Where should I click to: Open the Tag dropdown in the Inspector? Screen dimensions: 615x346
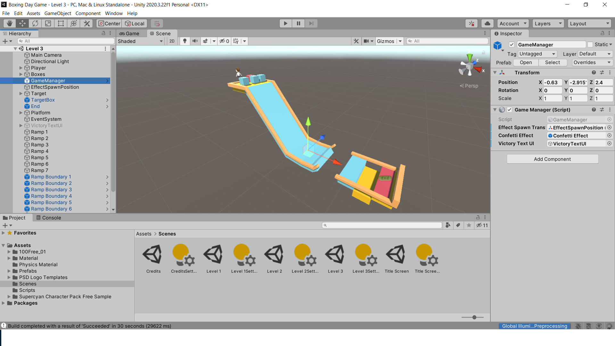click(537, 54)
